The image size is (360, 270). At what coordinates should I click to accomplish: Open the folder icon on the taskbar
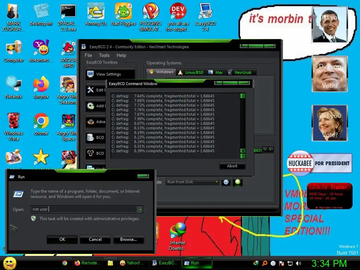[110, 263]
